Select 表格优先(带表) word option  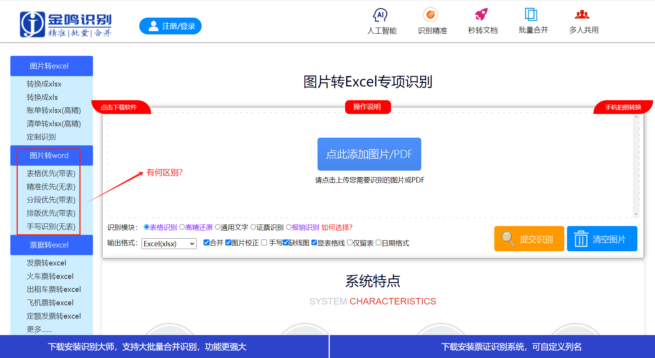(51, 173)
